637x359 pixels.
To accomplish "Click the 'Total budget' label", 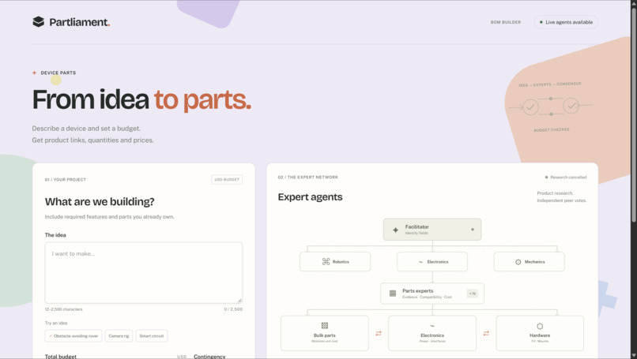I will 61,357.
